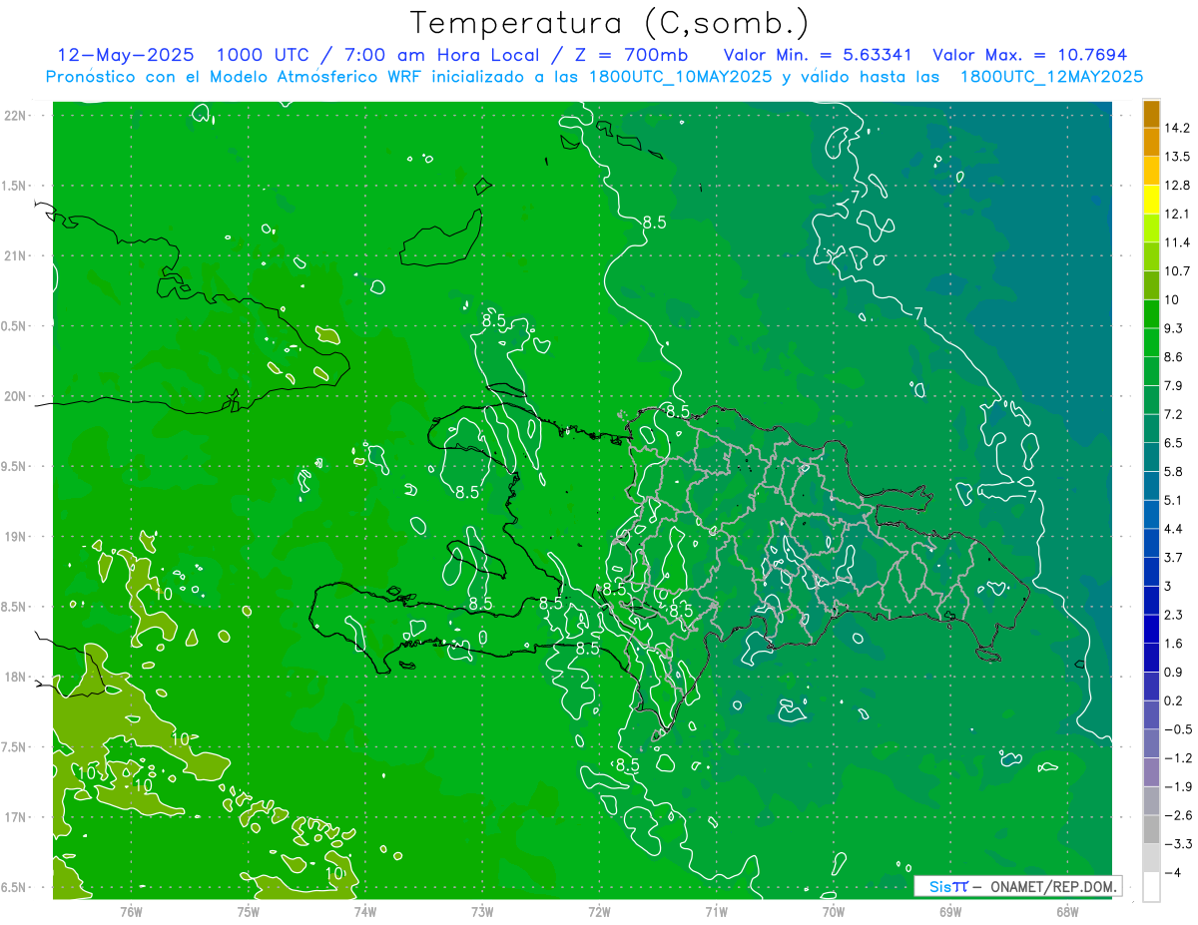Click the -0.5 color scale label
This screenshot has height=925, width=1198.
click(x=1177, y=729)
